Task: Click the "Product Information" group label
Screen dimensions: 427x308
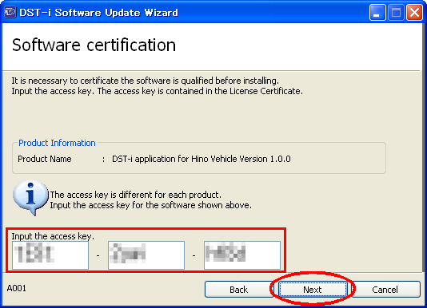Action: tap(57, 143)
